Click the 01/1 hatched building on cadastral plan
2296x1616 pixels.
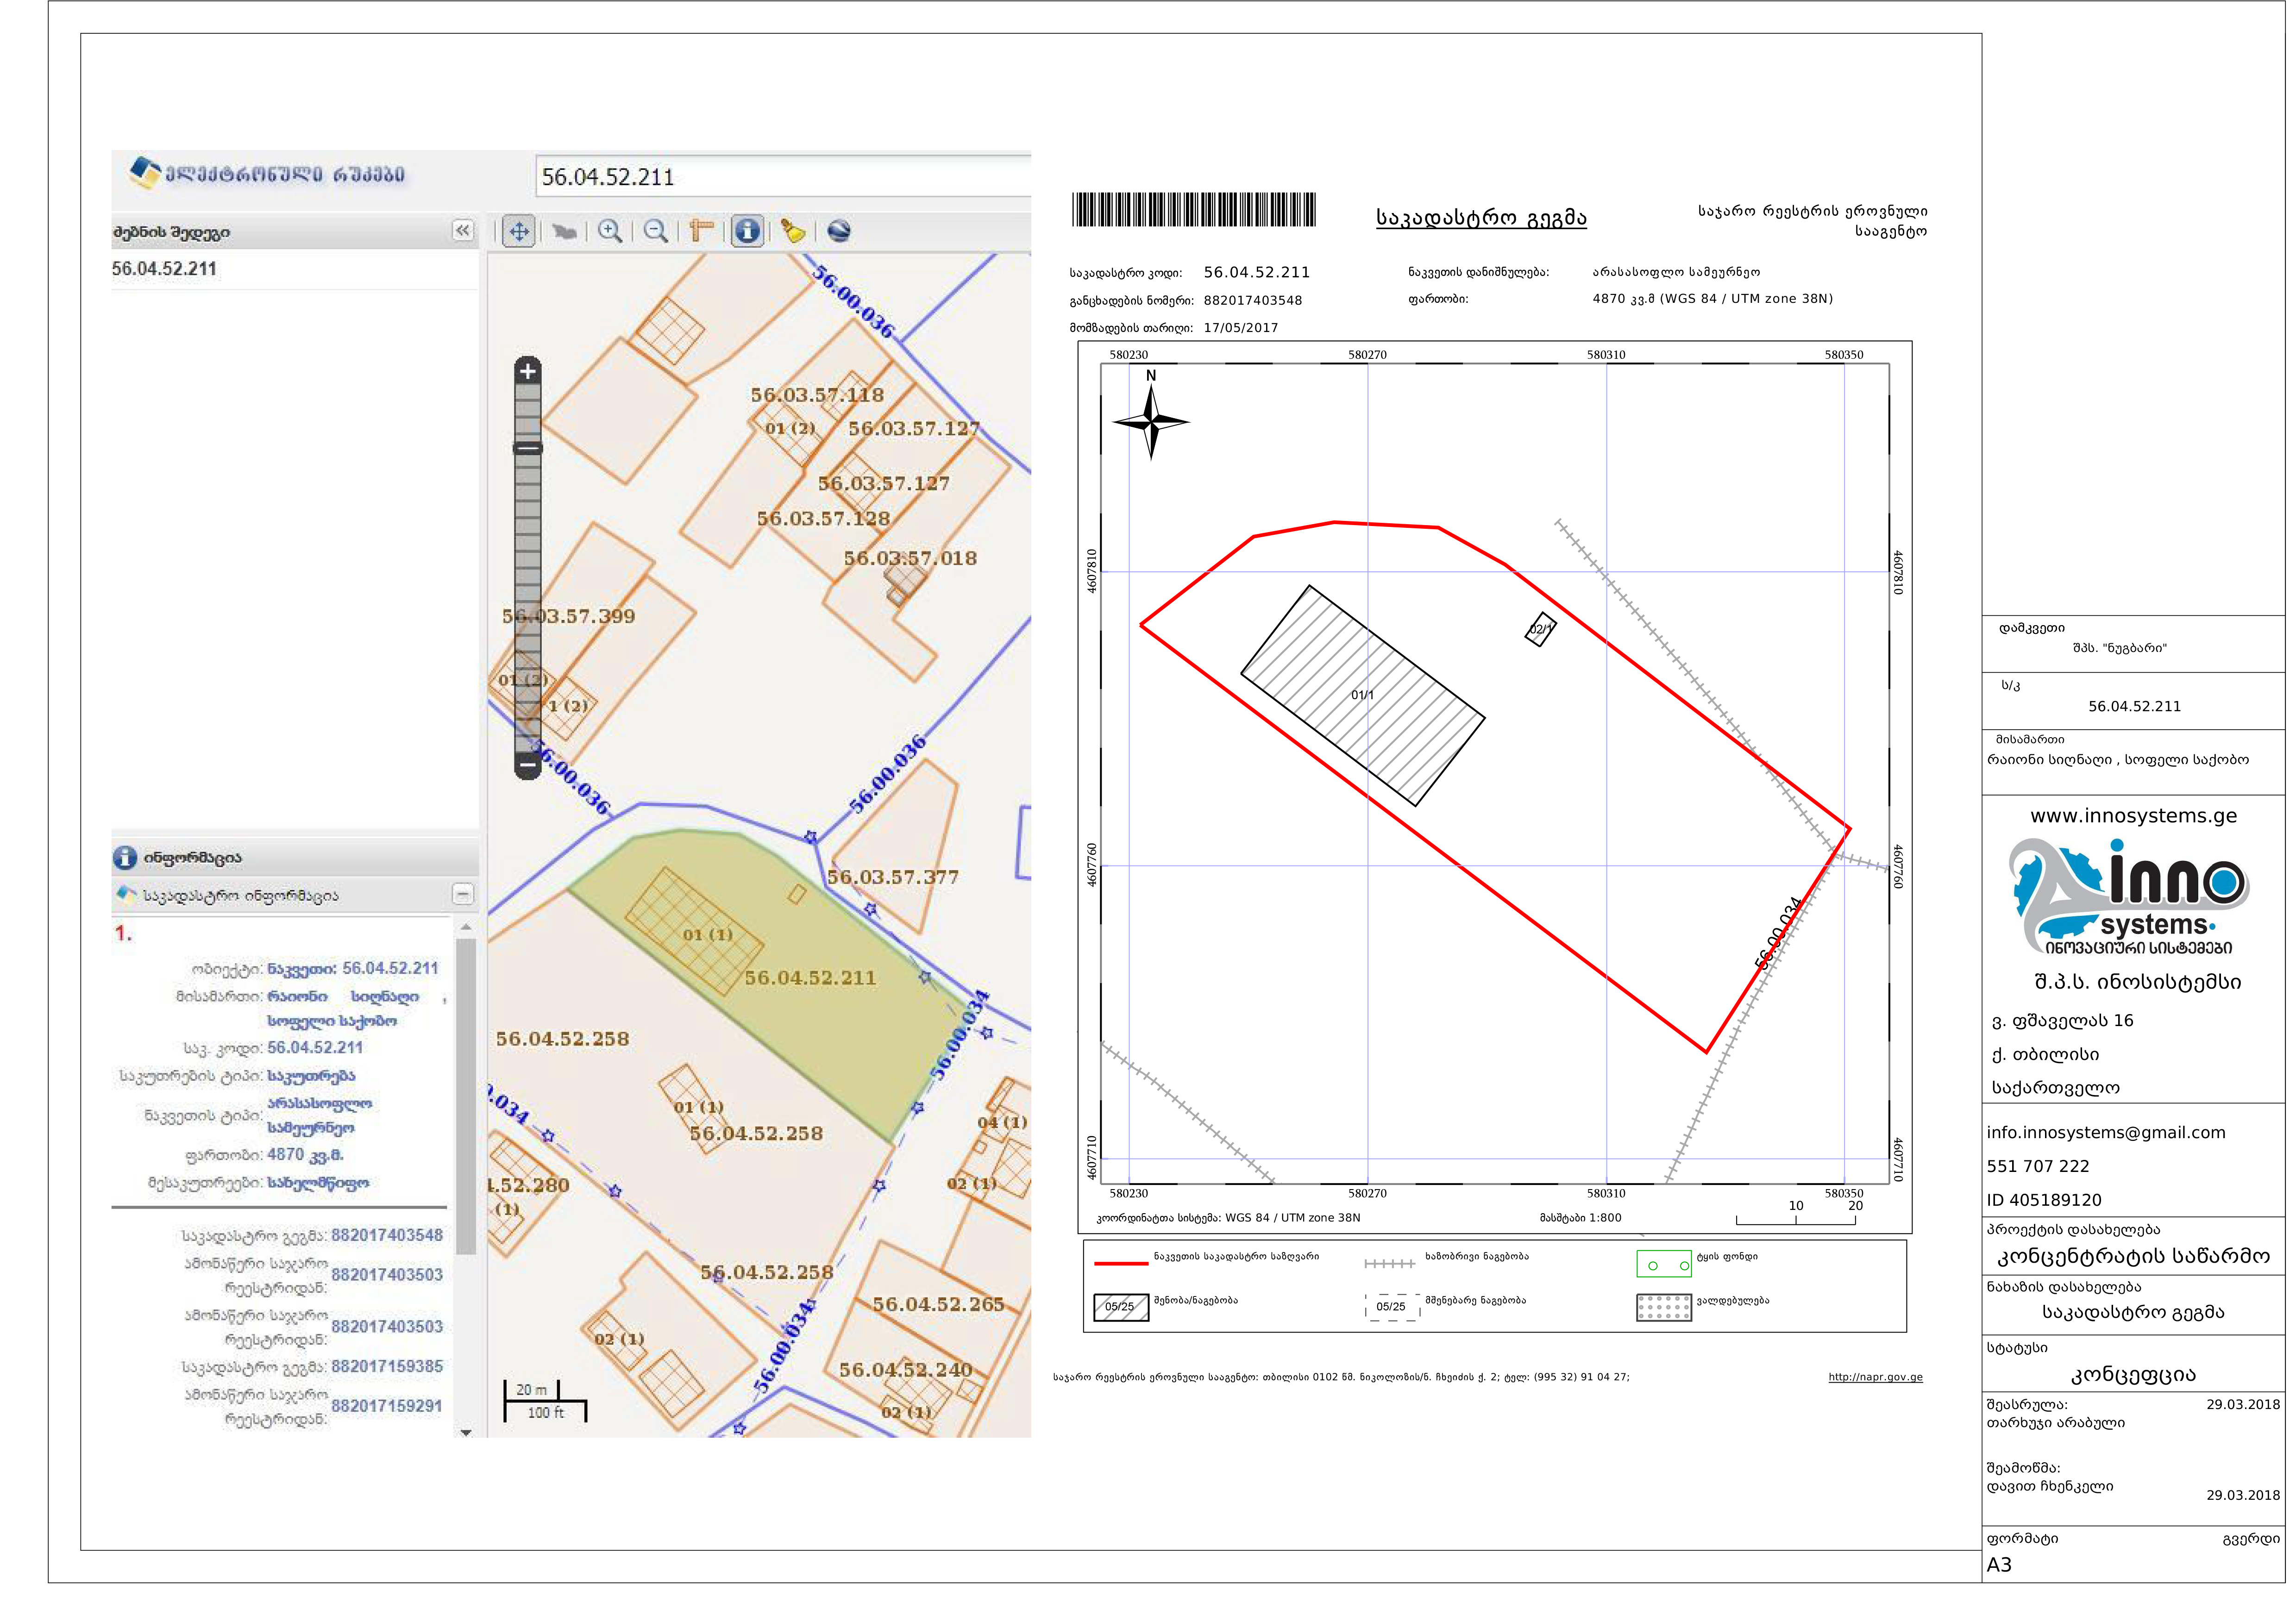(1363, 696)
